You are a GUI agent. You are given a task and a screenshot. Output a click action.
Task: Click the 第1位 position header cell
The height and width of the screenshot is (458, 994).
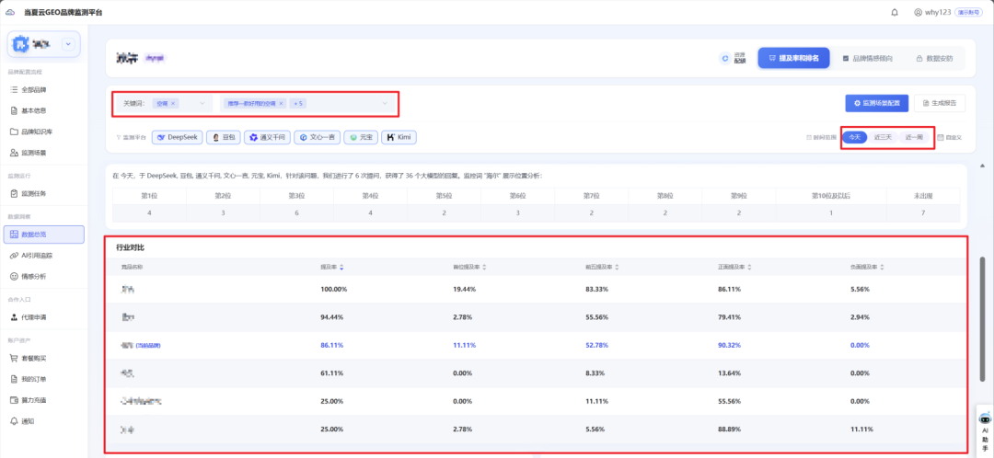(149, 196)
